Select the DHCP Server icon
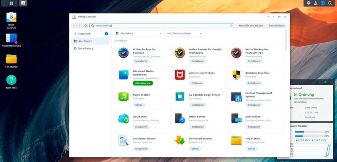 (180, 118)
